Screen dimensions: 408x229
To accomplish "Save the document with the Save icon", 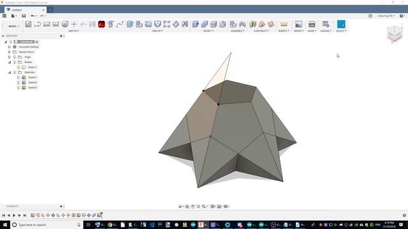I will point(24,16).
